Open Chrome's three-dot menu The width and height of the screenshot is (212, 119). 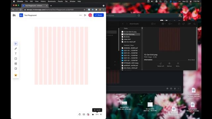click(104, 10)
